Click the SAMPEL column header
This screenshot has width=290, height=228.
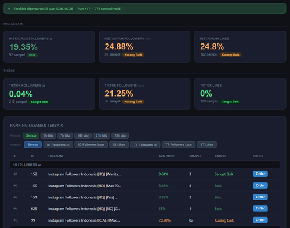[195, 156]
